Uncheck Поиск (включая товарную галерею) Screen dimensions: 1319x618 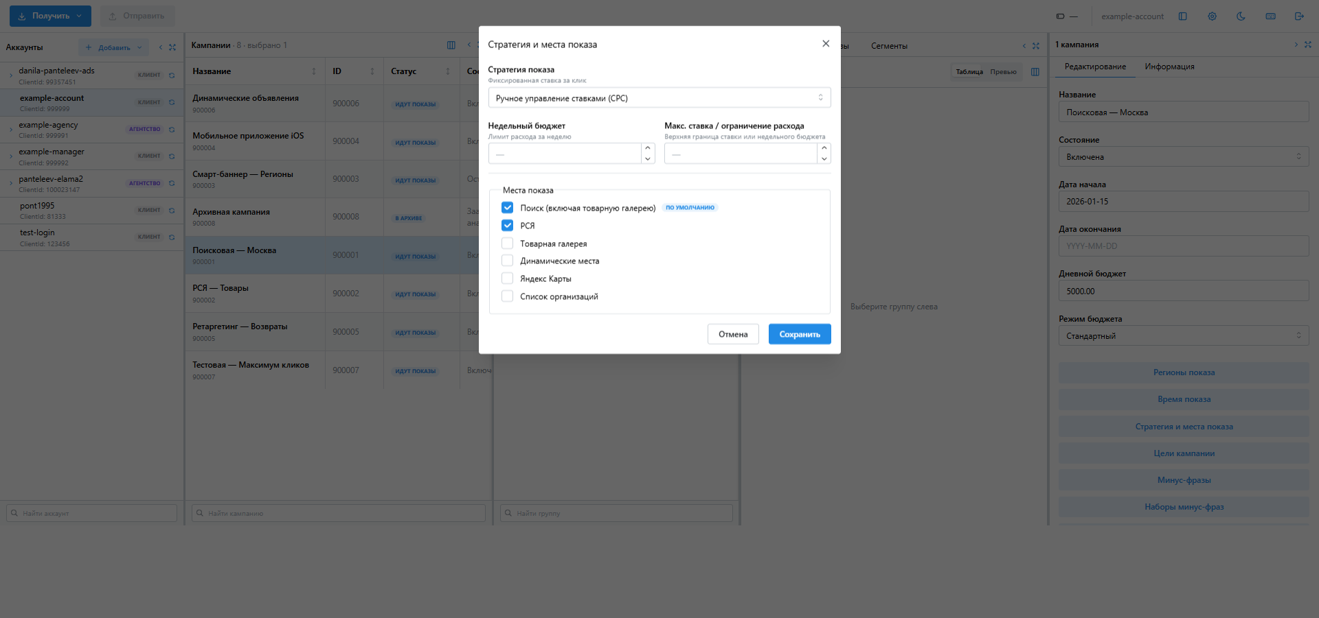(507, 207)
